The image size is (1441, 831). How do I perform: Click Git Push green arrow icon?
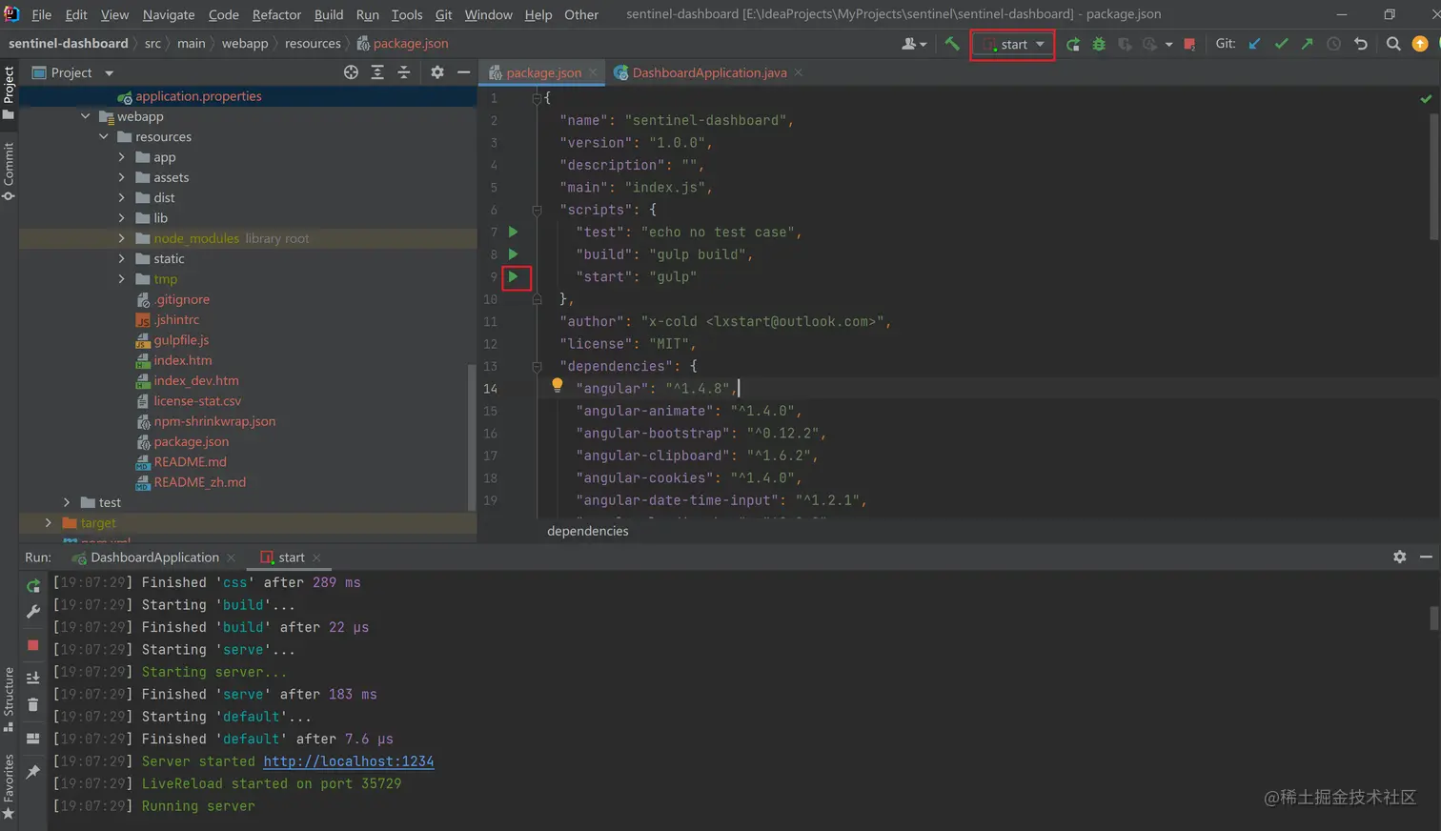(x=1307, y=44)
